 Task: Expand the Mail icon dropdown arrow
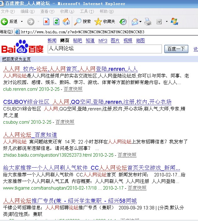coord(140,21)
